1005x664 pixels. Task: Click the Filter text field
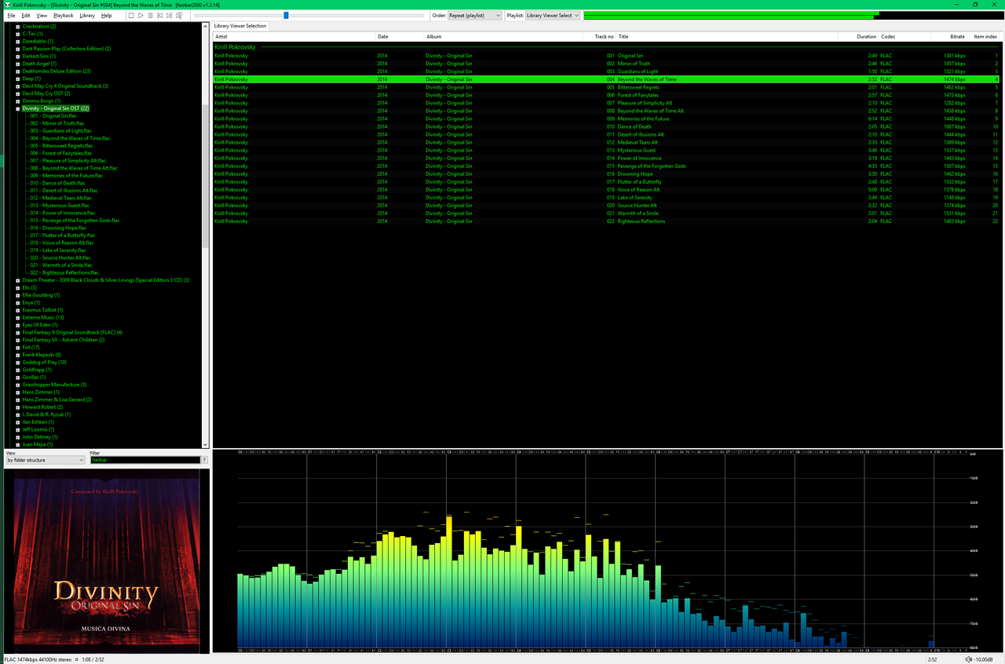point(144,460)
